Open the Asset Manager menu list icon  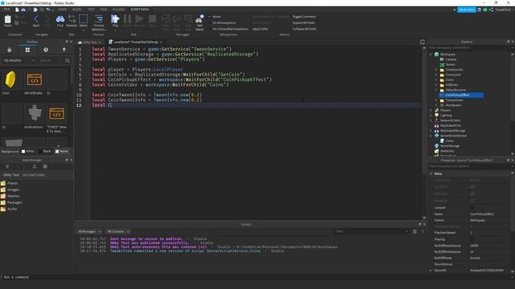pyautogui.click(x=7, y=166)
